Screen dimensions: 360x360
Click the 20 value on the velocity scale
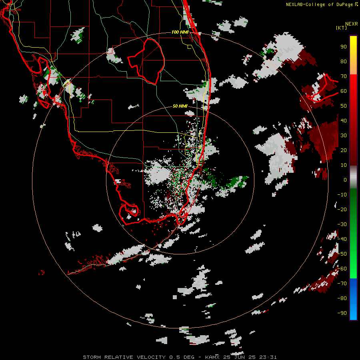344,150
